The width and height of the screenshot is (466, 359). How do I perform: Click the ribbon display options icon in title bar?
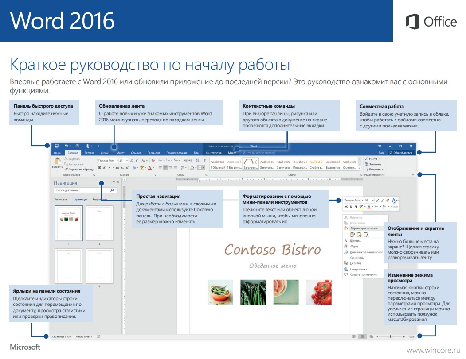pos(379,146)
